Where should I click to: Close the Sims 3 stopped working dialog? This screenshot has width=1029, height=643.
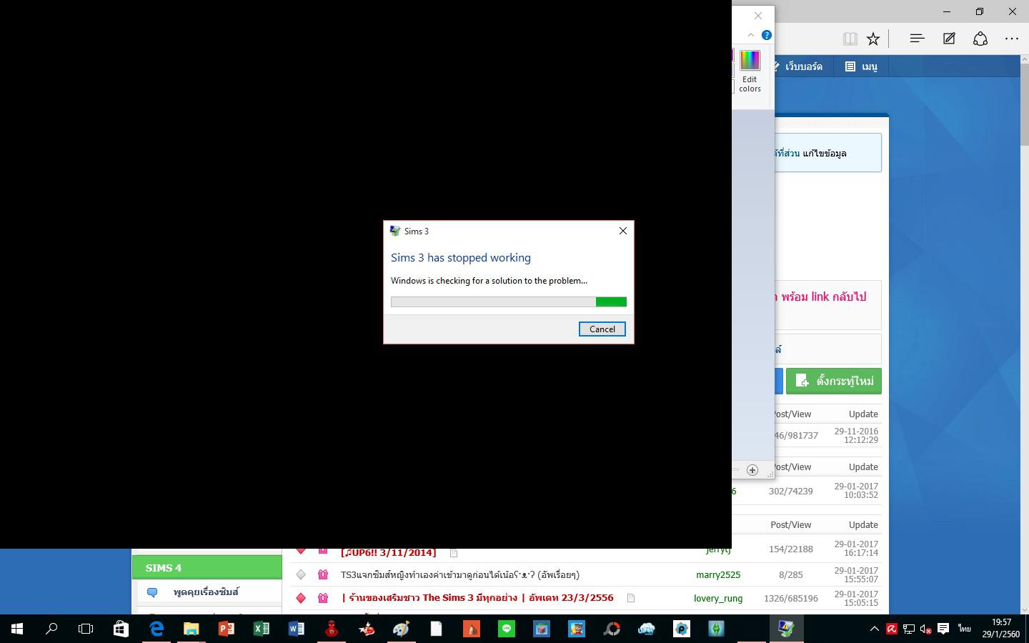click(622, 231)
